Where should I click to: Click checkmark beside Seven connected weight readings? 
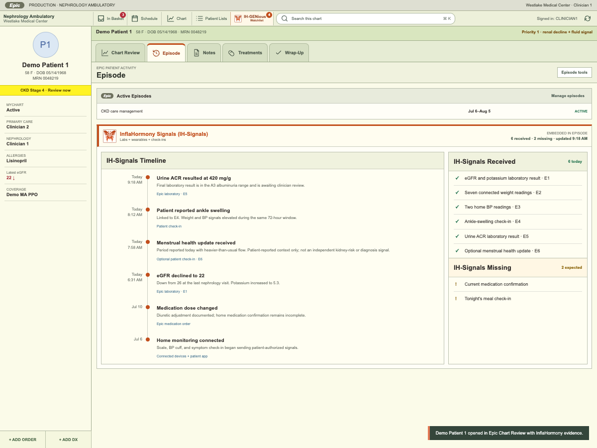(x=457, y=192)
